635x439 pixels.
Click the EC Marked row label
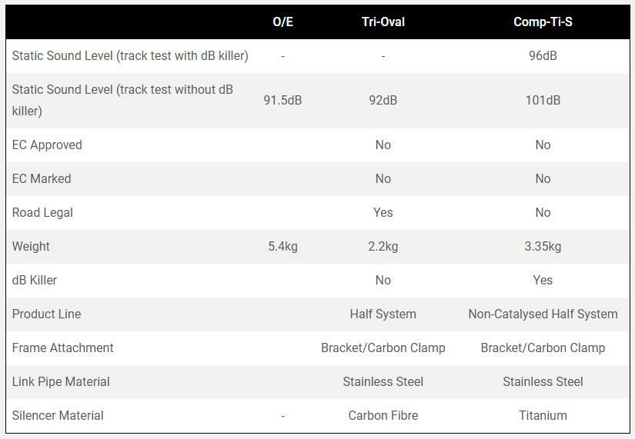click(42, 178)
